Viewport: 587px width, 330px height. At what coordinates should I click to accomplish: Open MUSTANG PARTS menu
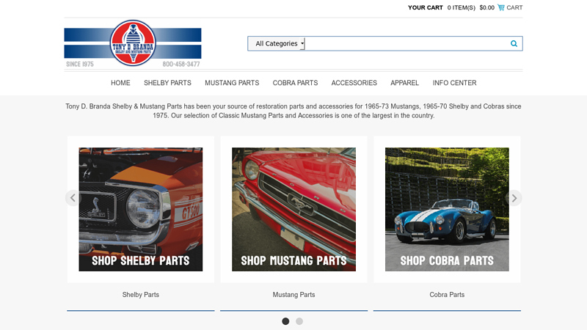point(232,83)
